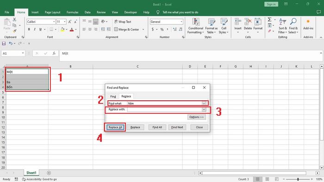This screenshot has width=324, height=182.
Task: Save the workbook from Quick Access
Action: click(4, 43)
